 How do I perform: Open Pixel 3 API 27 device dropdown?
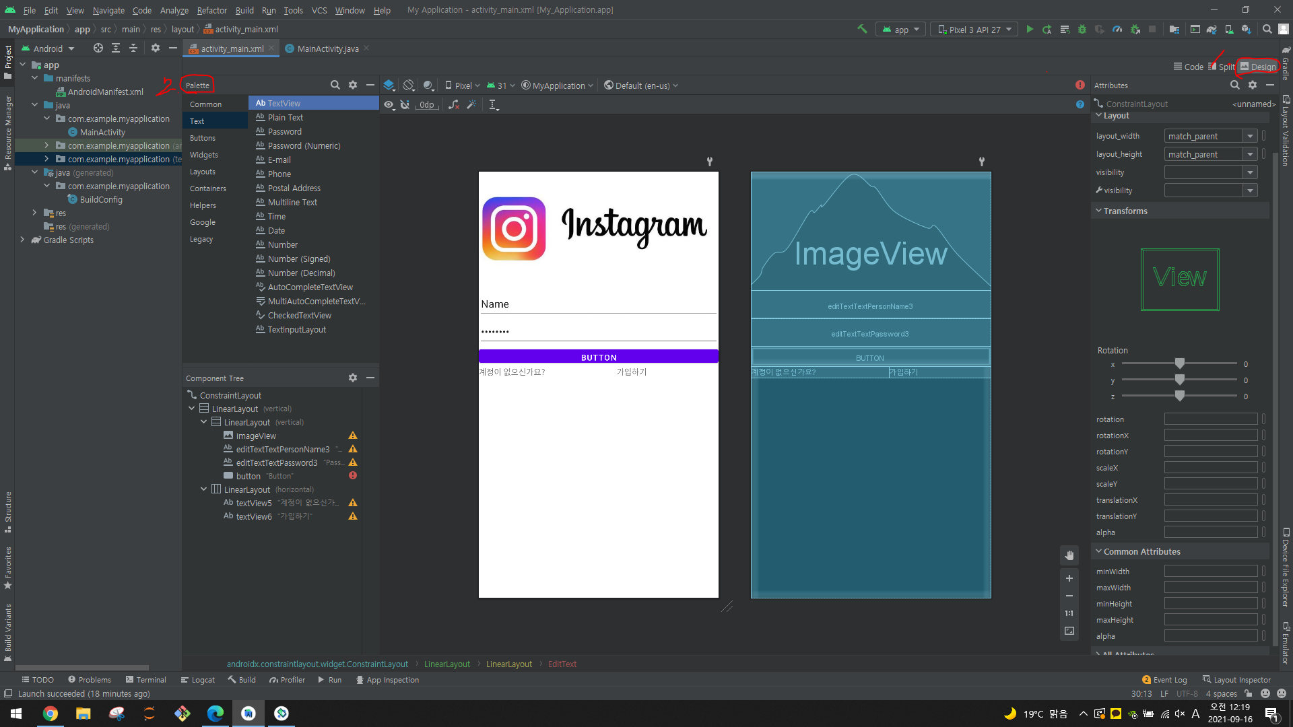click(x=974, y=30)
